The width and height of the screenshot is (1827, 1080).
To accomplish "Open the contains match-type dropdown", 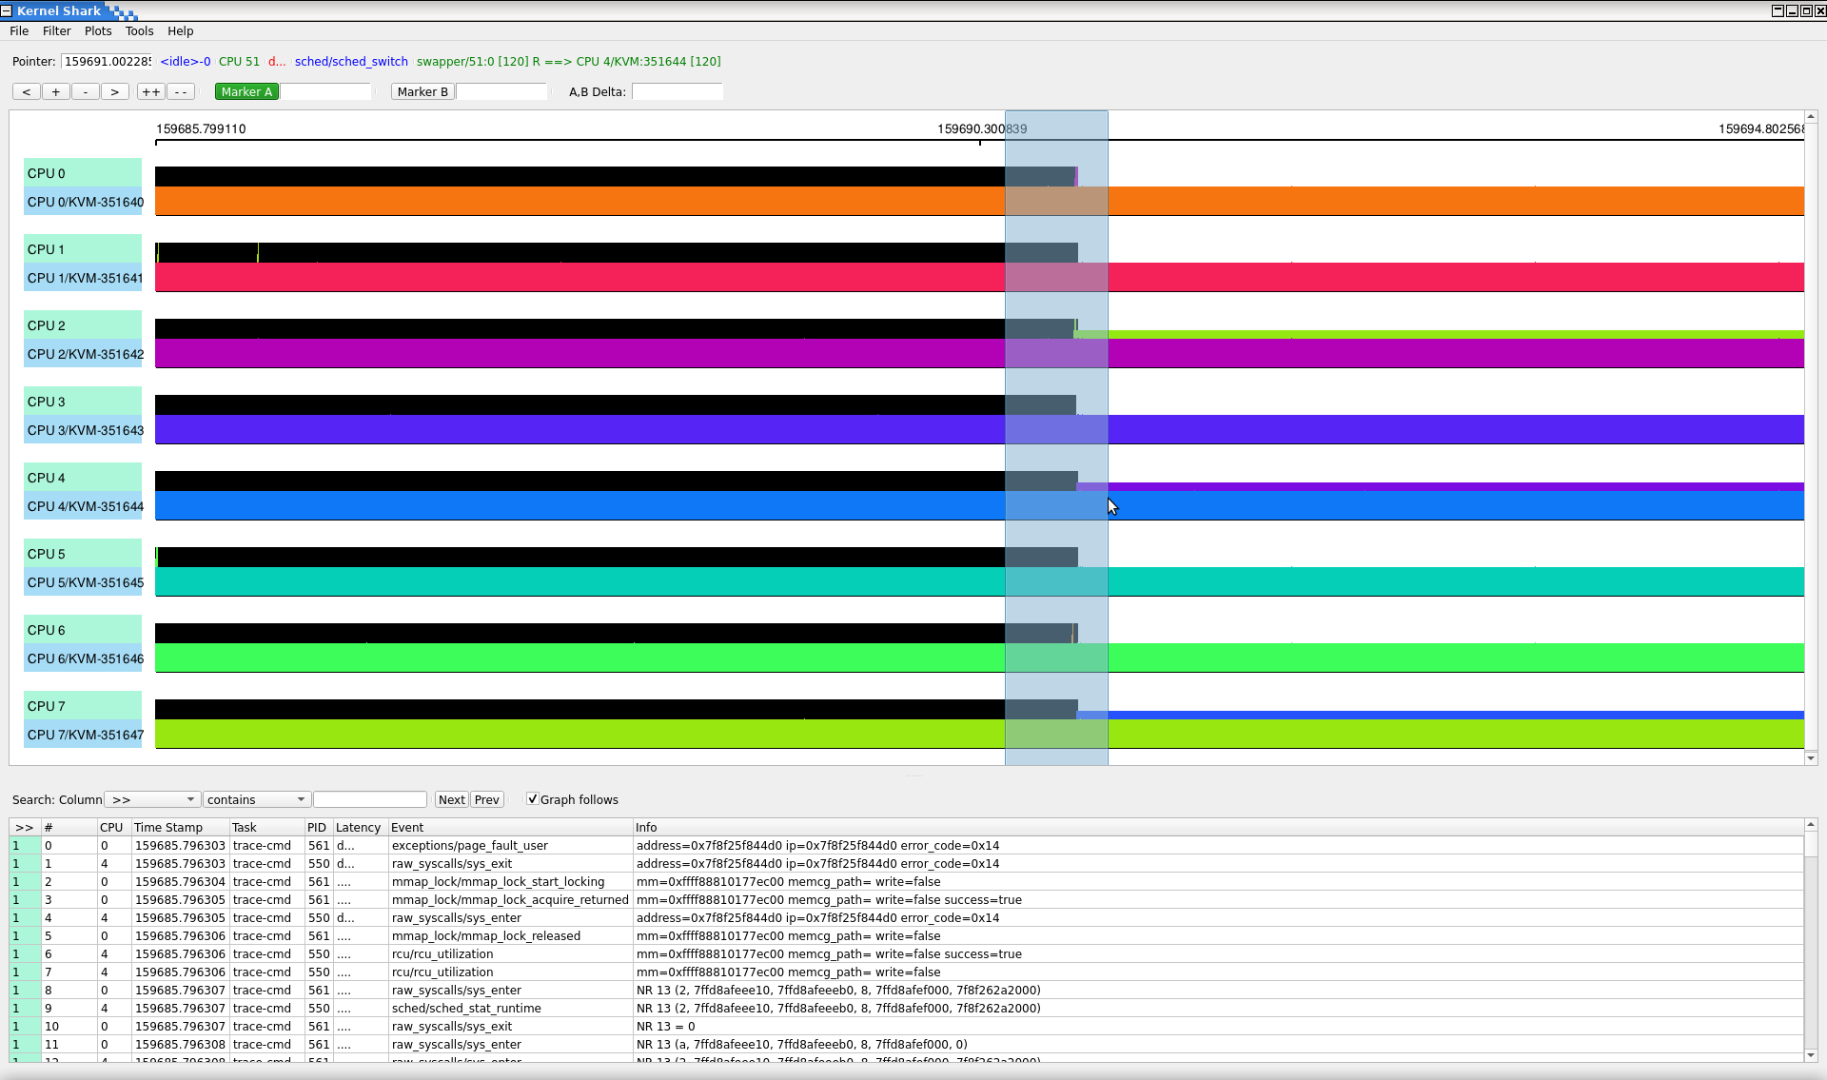I will (x=255, y=799).
